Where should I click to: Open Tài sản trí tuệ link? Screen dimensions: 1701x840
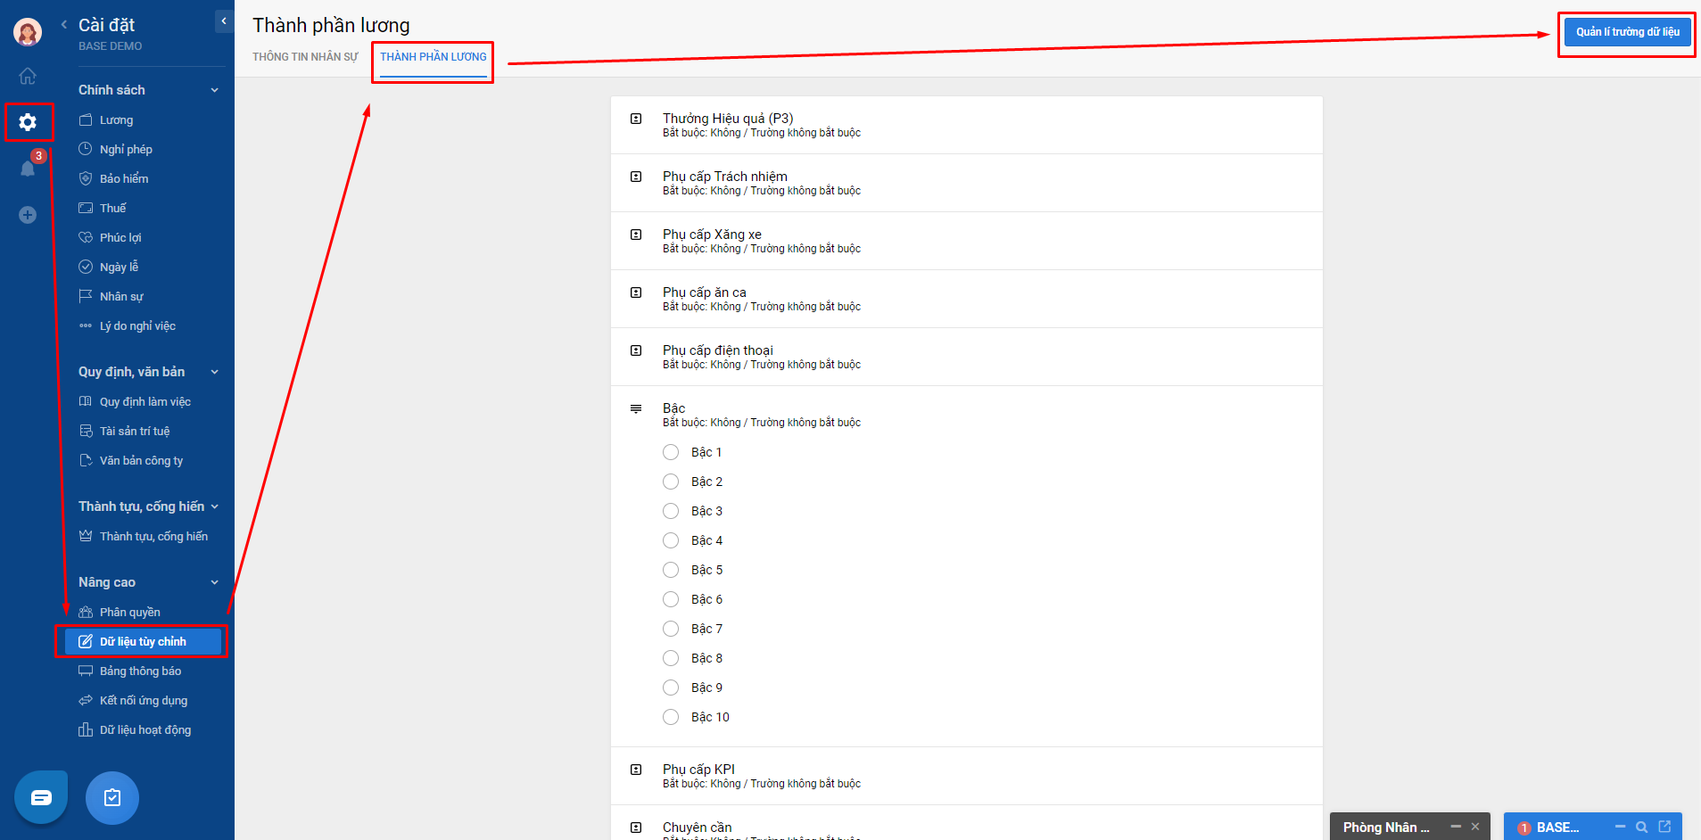(x=135, y=431)
